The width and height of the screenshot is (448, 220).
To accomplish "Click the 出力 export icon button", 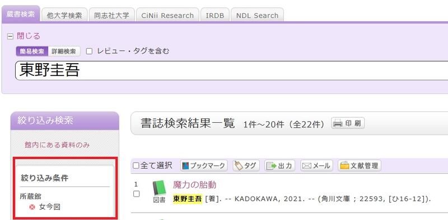I will coord(279,166).
